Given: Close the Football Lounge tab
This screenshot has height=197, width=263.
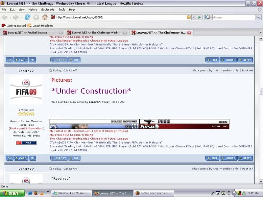Looking at the screenshot, I should (x=61, y=33).
